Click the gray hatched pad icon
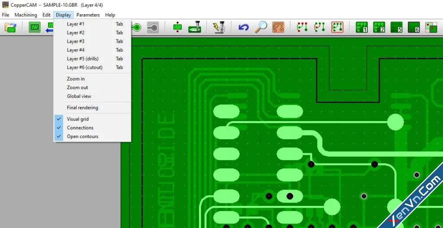The image size is (443, 228). [x=153, y=27]
